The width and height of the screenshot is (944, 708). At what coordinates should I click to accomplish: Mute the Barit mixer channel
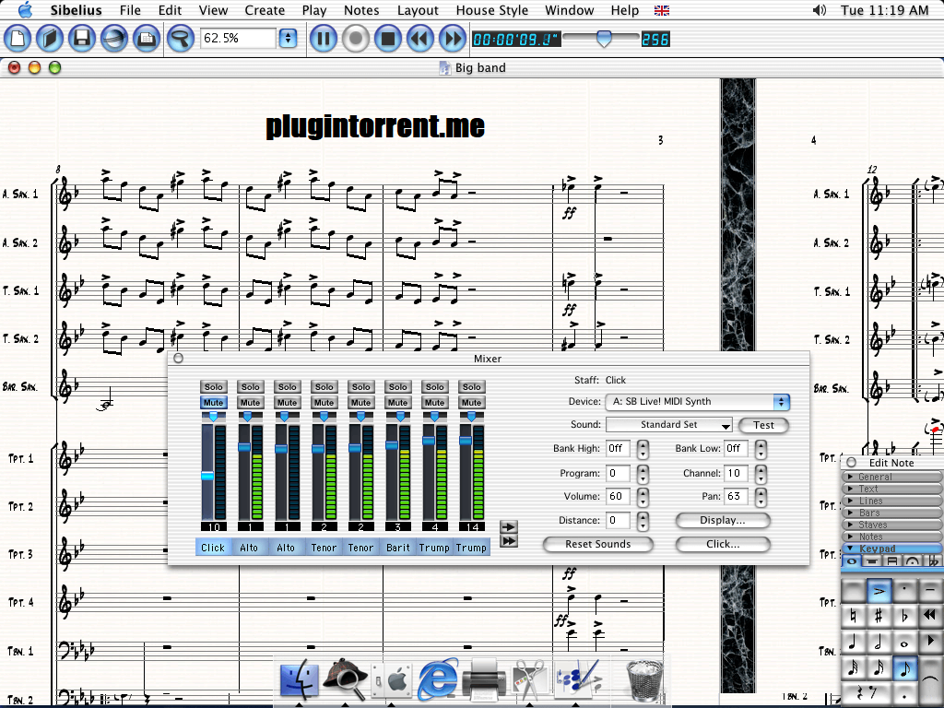point(397,403)
